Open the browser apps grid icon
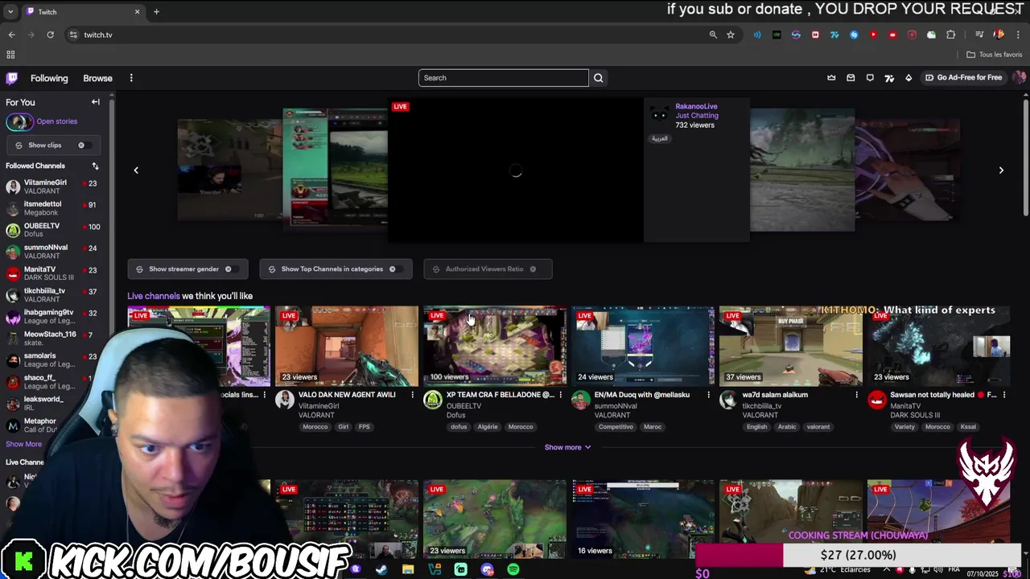Viewport: 1030px width, 579px height. 10,55
